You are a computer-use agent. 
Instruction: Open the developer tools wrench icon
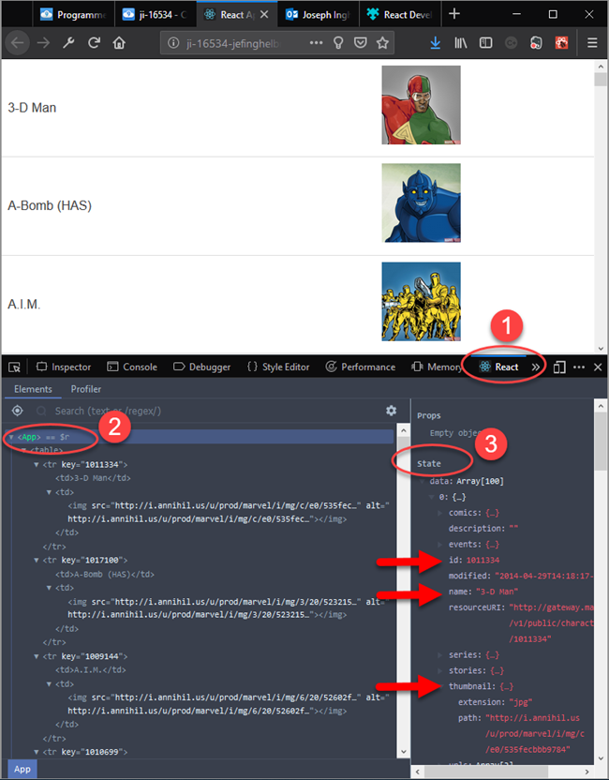pyautogui.click(x=68, y=43)
